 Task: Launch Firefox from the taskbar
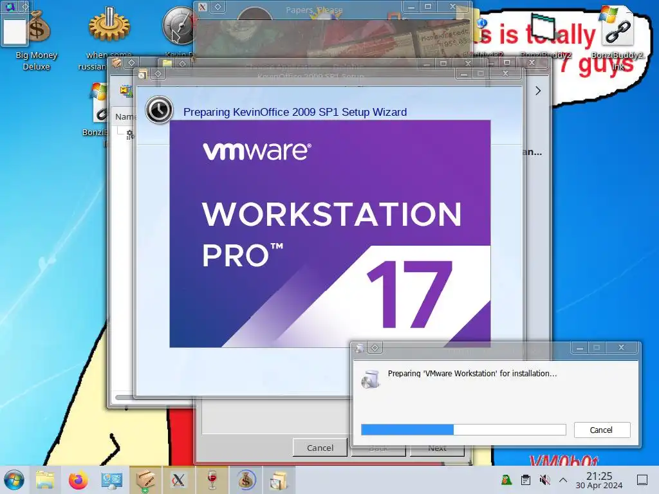[x=79, y=480]
